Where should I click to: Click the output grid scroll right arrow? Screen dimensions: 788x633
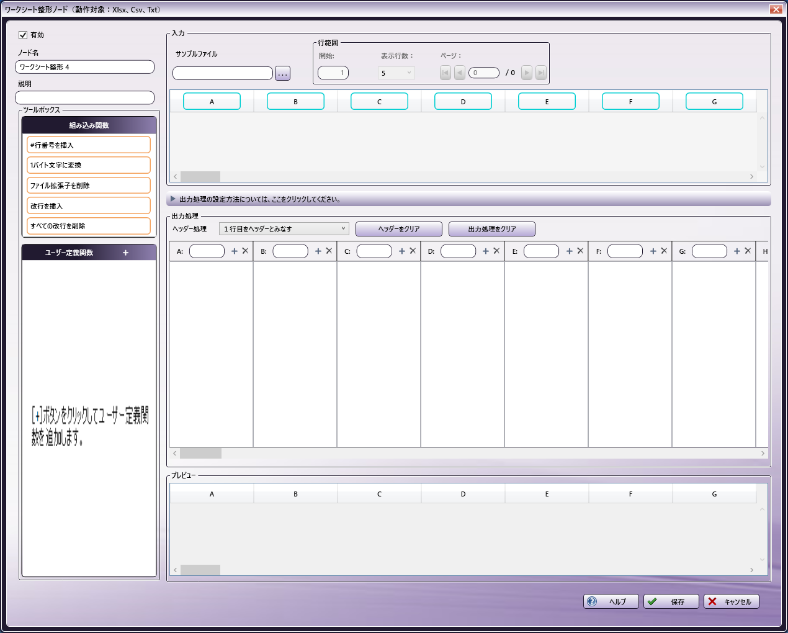(763, 453)
